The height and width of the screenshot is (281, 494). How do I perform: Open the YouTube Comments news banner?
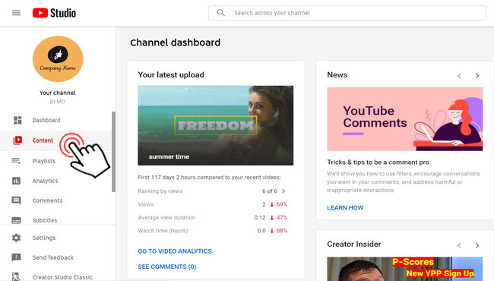point(405,119)
